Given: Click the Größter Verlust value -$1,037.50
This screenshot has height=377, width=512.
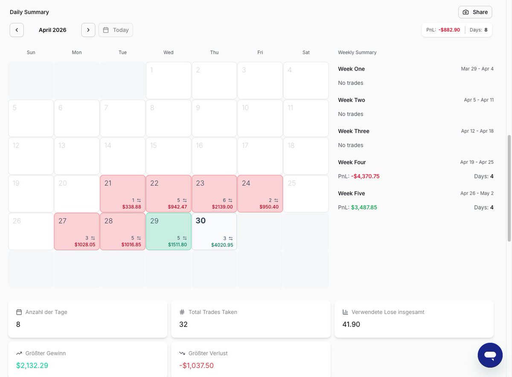Looking at the screenshot, I should [x=196, y=365].
